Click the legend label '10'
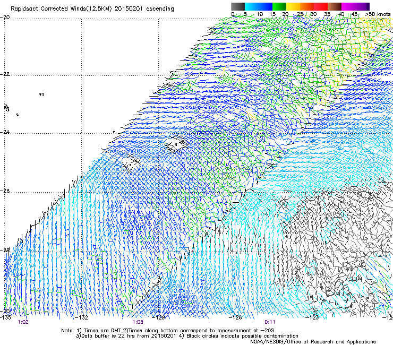Image resolution: width=393 pixels, height=345 pixels. pos(260,14)
